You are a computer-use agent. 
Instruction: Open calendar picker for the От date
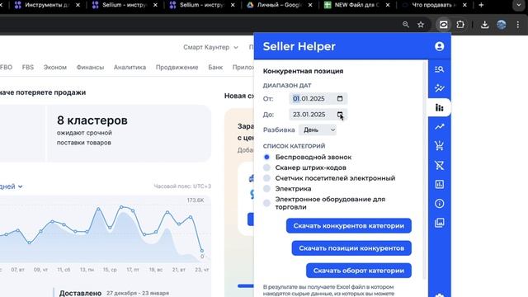[340, 98]
